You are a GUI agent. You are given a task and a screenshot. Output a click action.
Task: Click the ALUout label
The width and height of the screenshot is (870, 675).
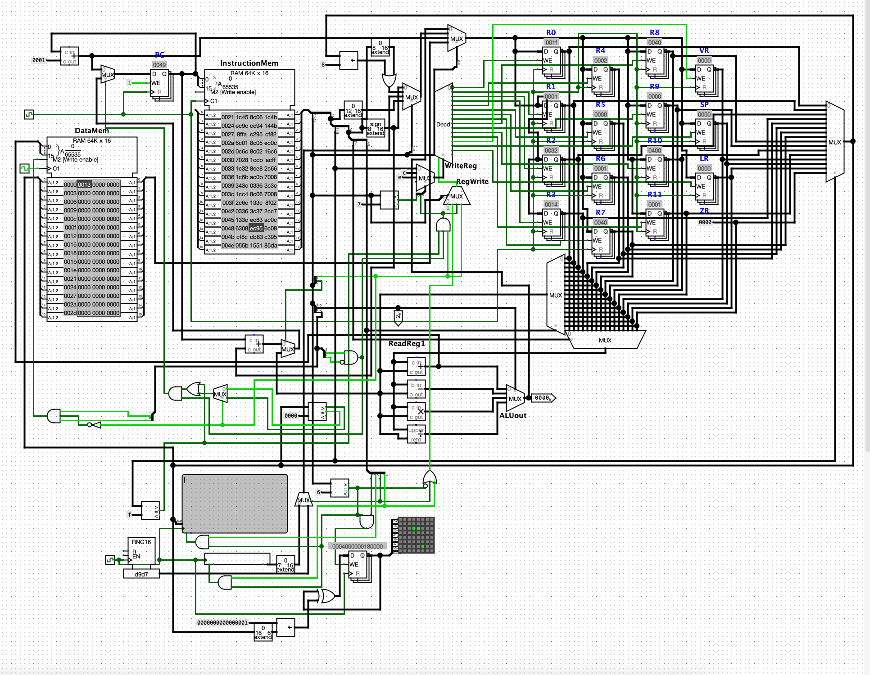pyautogui.click(x=512, y=416)
